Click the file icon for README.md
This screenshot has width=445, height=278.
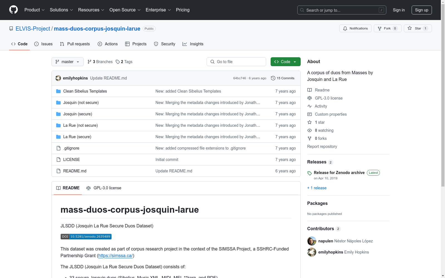click(x=58, y=171)
